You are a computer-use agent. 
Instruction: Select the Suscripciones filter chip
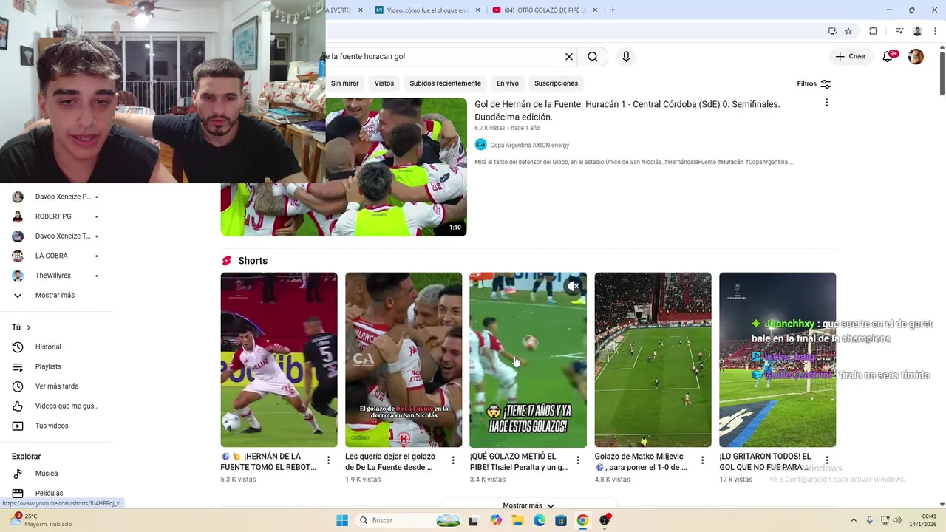click(x=556, y=83)
